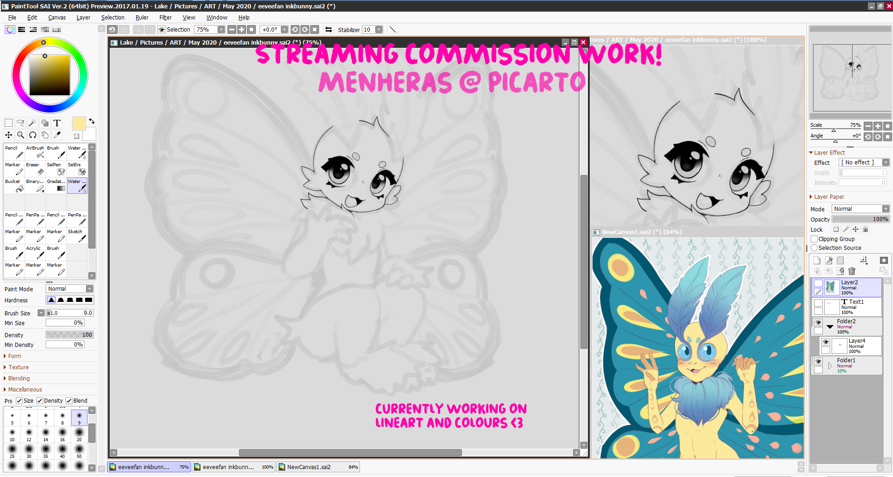
Task: Open the File menu
Action: click(12, 18)
